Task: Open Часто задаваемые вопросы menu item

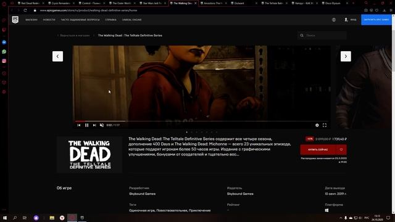Action: 80,20
